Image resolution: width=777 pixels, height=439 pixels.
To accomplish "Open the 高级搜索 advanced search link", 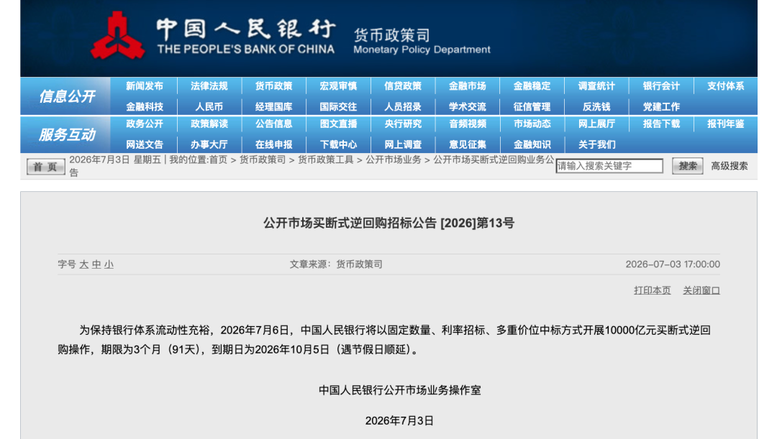I will [x=729, y=166].
